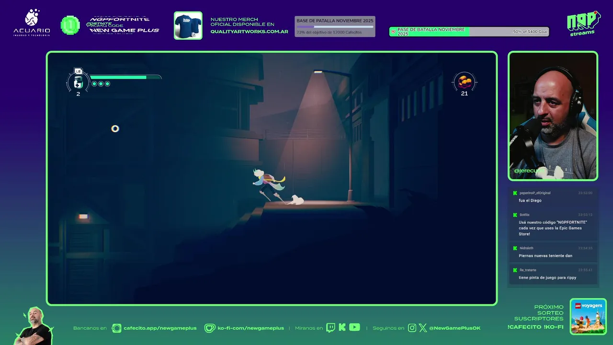Click the Re_tratarte username in chat
The height and width of the screenshot is (345, 613).
(528, 270)
